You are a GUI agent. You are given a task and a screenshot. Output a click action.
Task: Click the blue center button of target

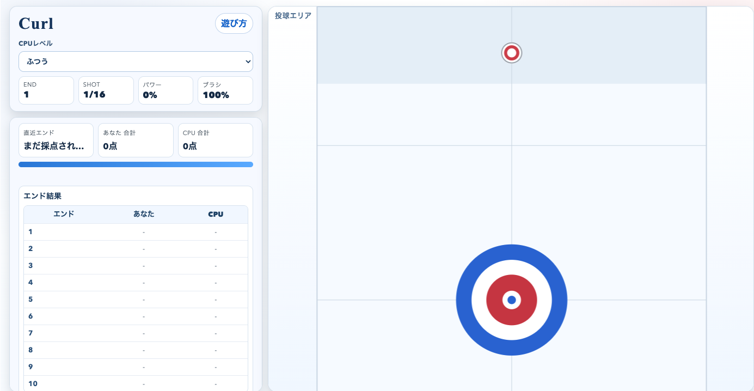[x=511, y=300]
